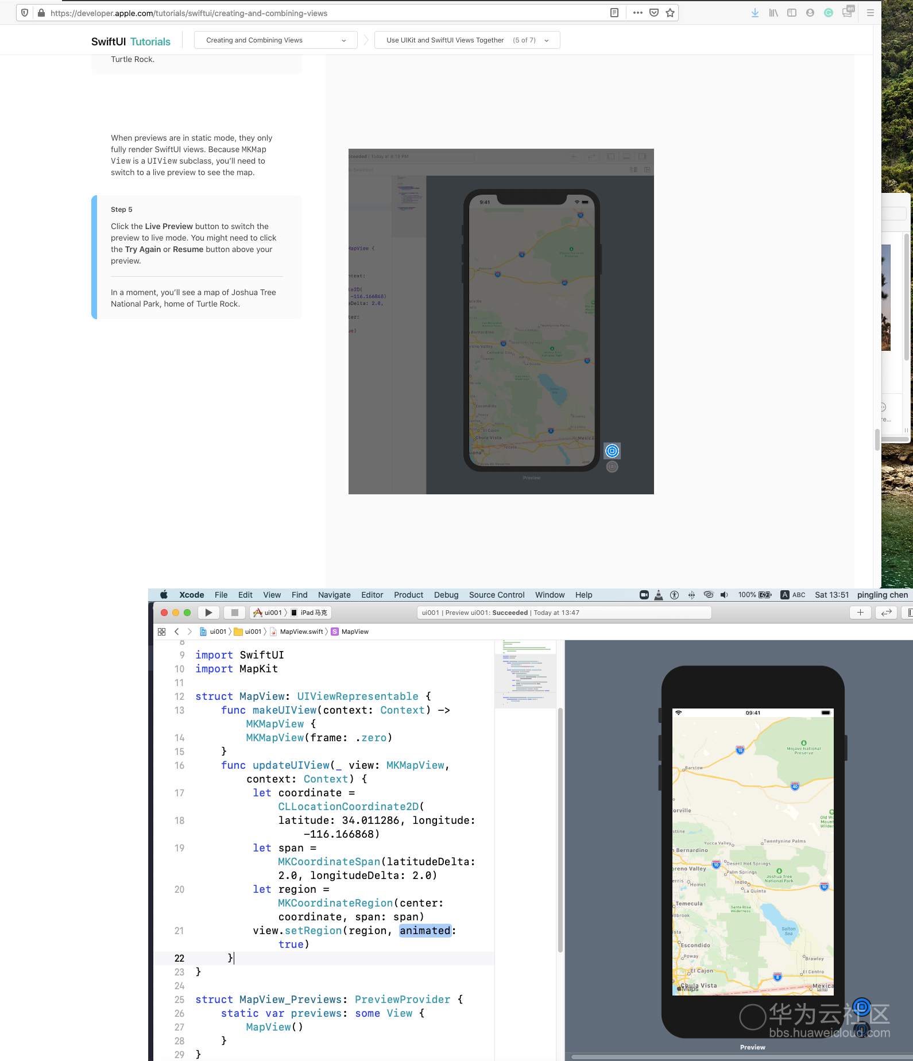
Task: Click the Firefox address bar URL
Action: click(x=189, y=13)
